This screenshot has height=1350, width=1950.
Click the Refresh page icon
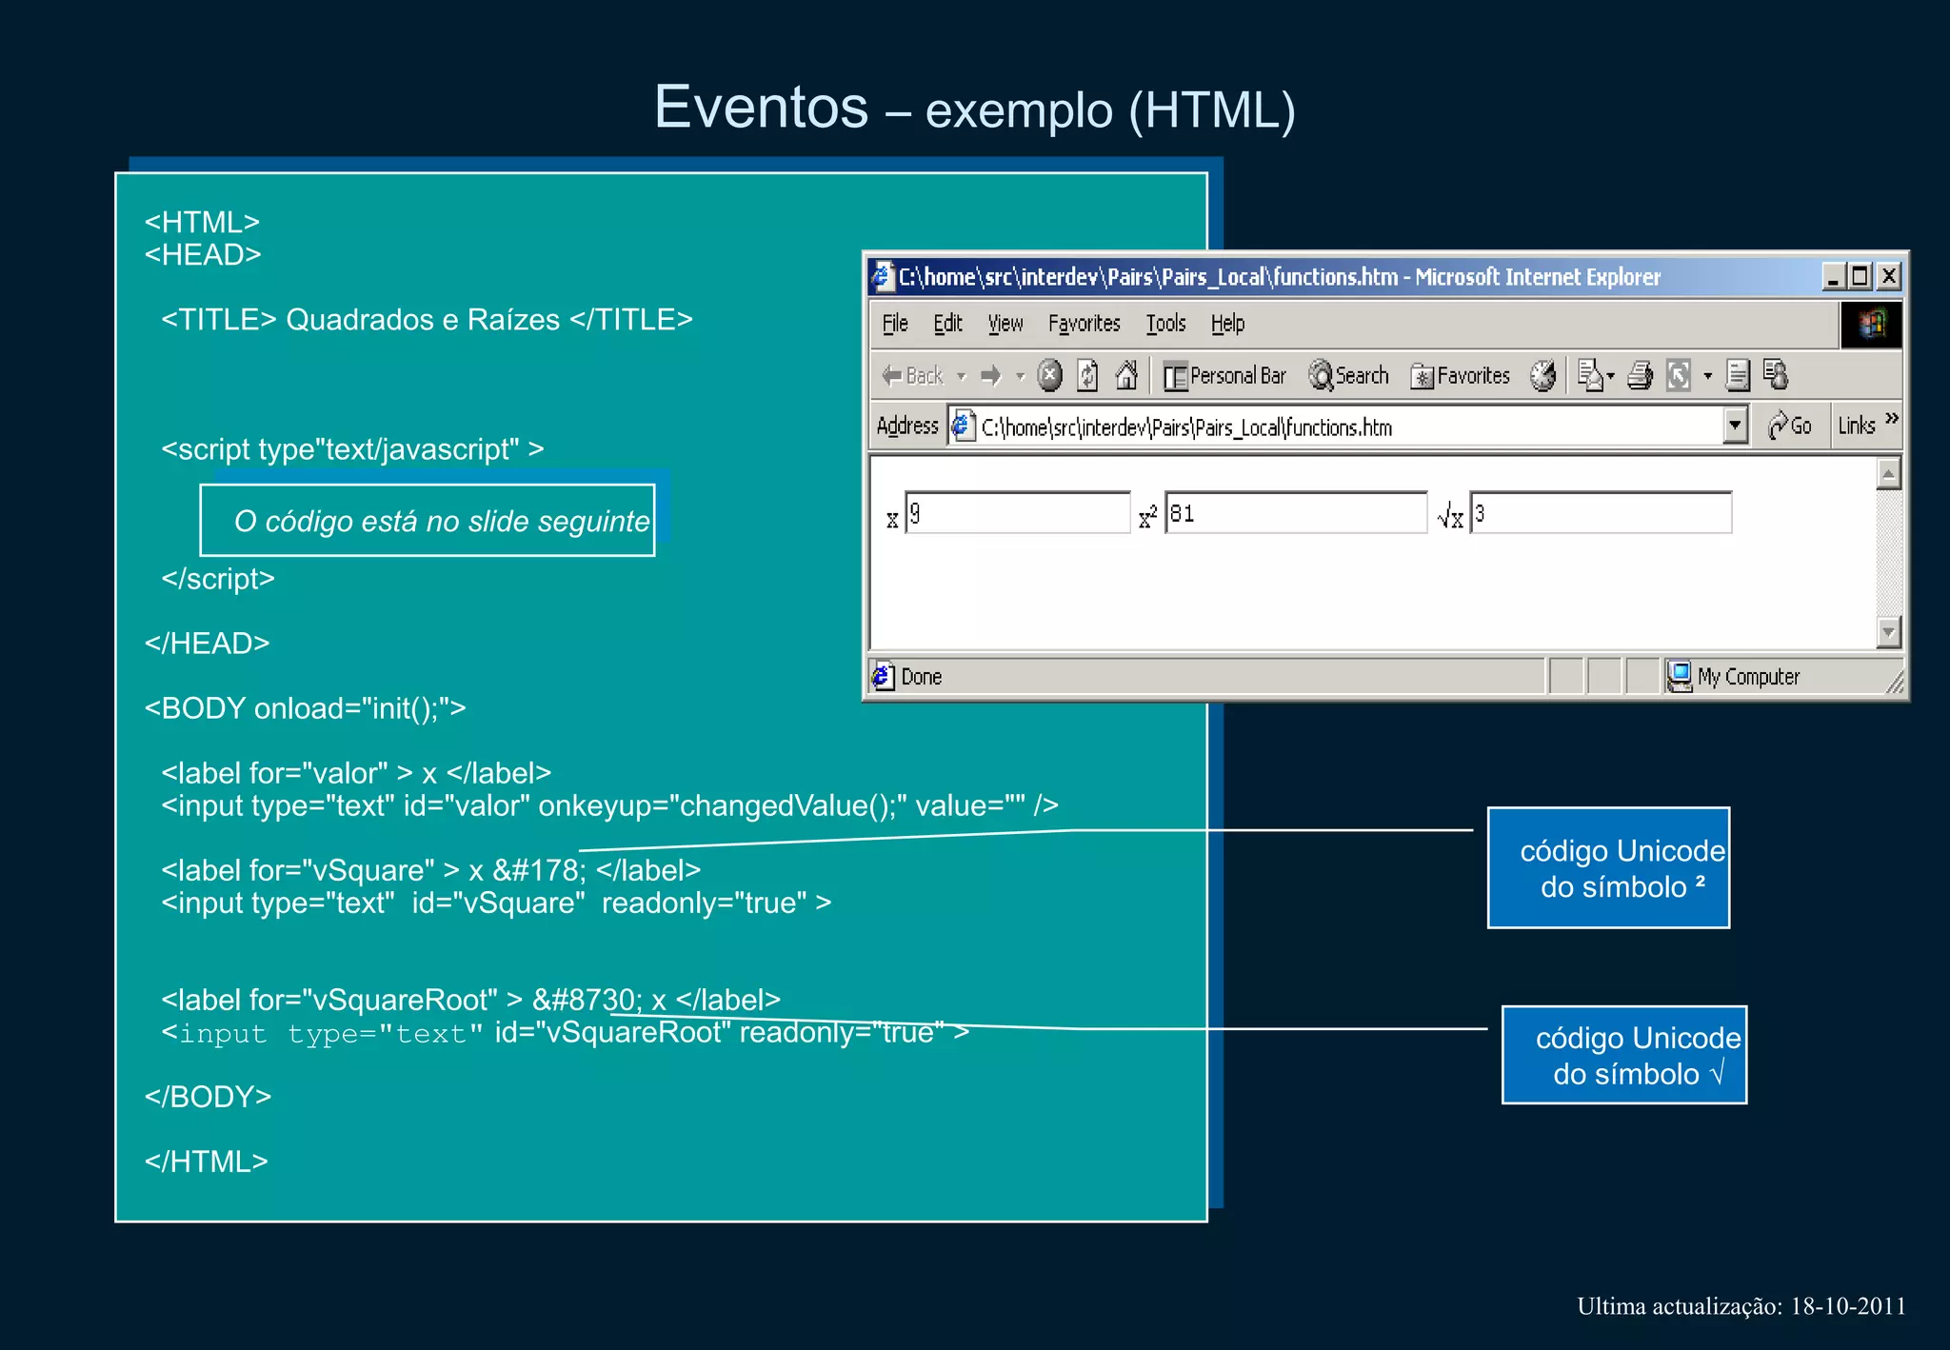[x=1088, y=375]
